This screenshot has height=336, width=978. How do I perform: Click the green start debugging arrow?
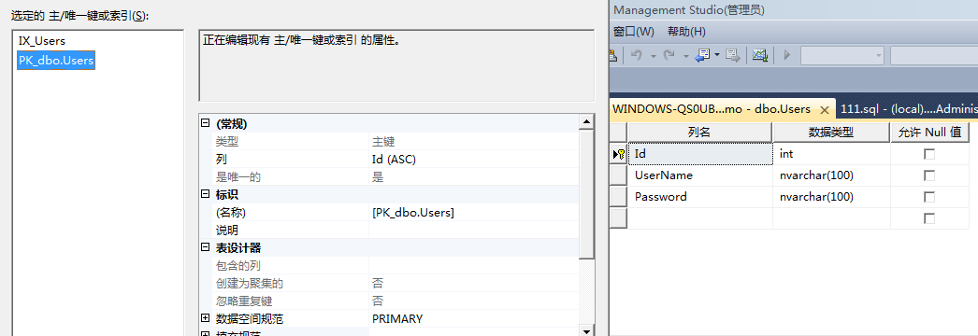pyautogui.click(x=786, y=55)
